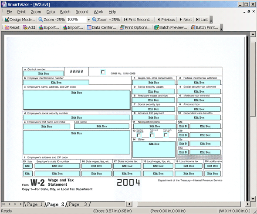Click the 12a code edit box

click(183, 126)
